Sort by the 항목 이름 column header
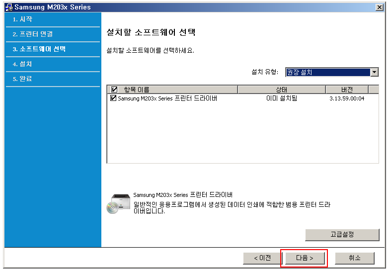 pyautogui.click(x=172, y=90)
